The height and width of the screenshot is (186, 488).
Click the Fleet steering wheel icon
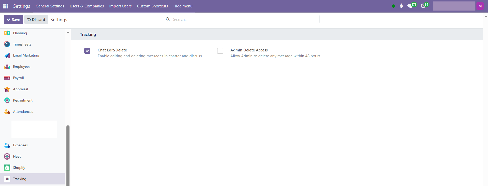[7, 156]
